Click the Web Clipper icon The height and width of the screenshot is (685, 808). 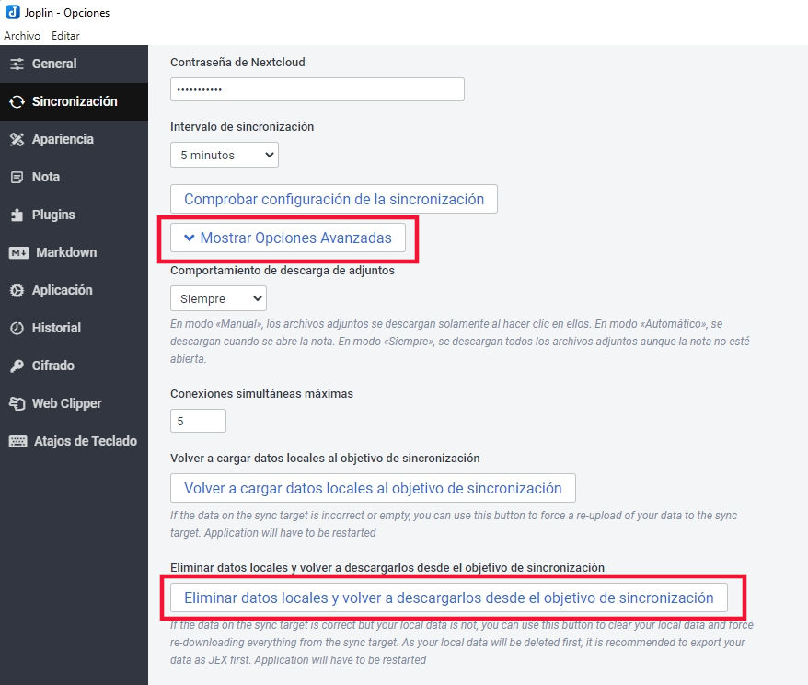pyautogui.click(x=17, y=403)
